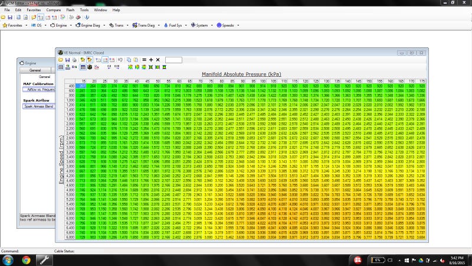Click the download arrow icon in main toolbar

click(x=87, y=18)
